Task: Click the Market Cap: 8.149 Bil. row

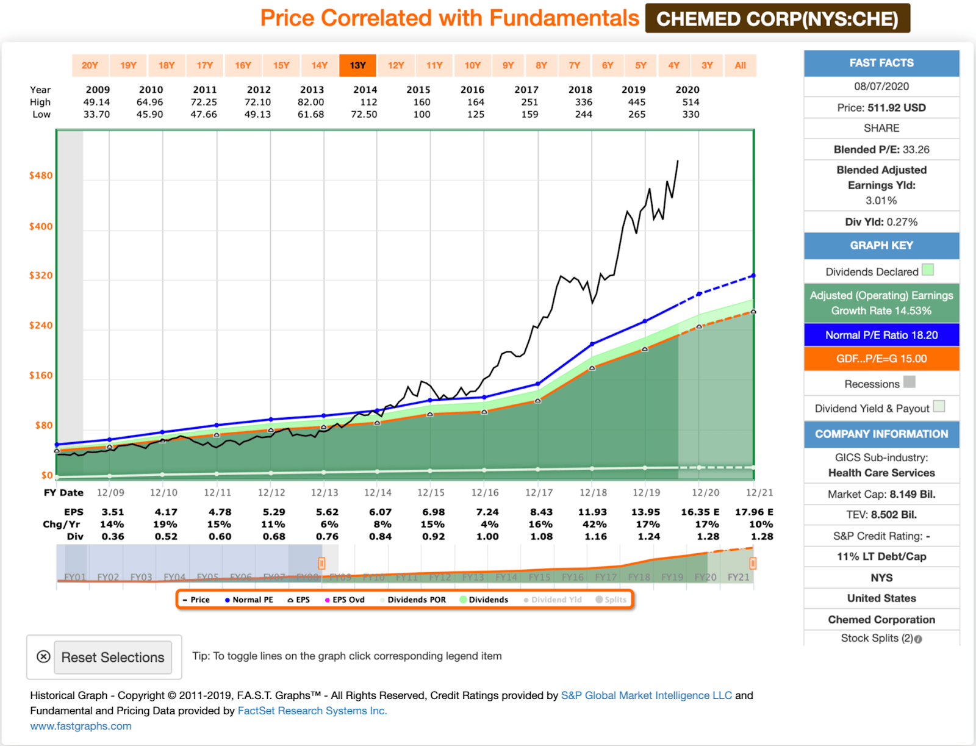Action: click(x=881, y=494)
